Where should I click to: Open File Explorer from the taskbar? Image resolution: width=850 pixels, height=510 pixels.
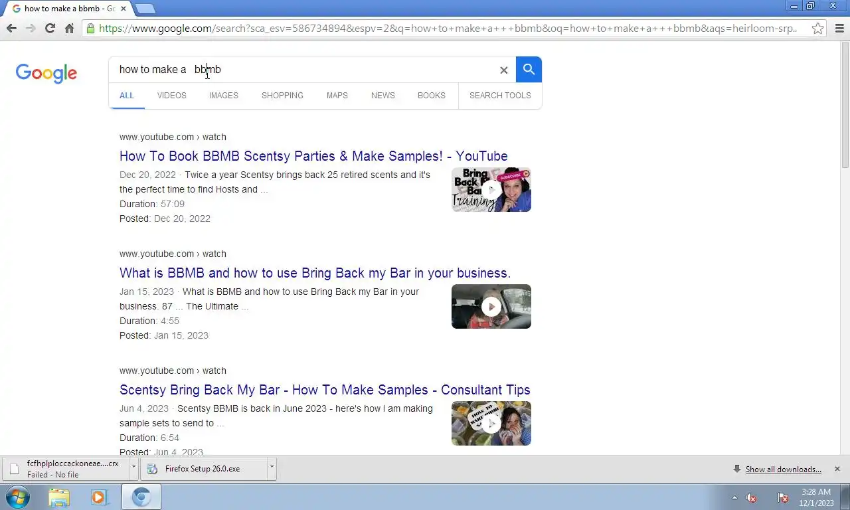pos(59,497)
